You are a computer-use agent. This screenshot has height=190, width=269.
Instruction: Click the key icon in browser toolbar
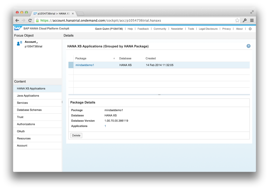pos(245,20)
